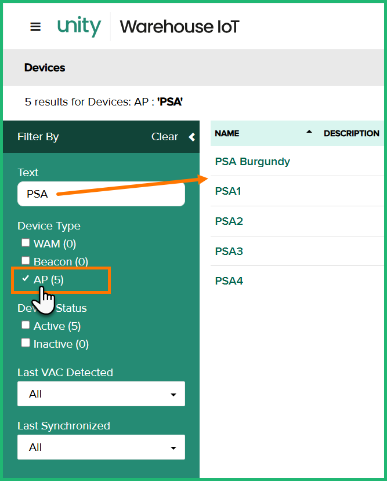Open device PSA3
The width and height of the screenshot is (387, 481).
[229, 252]
